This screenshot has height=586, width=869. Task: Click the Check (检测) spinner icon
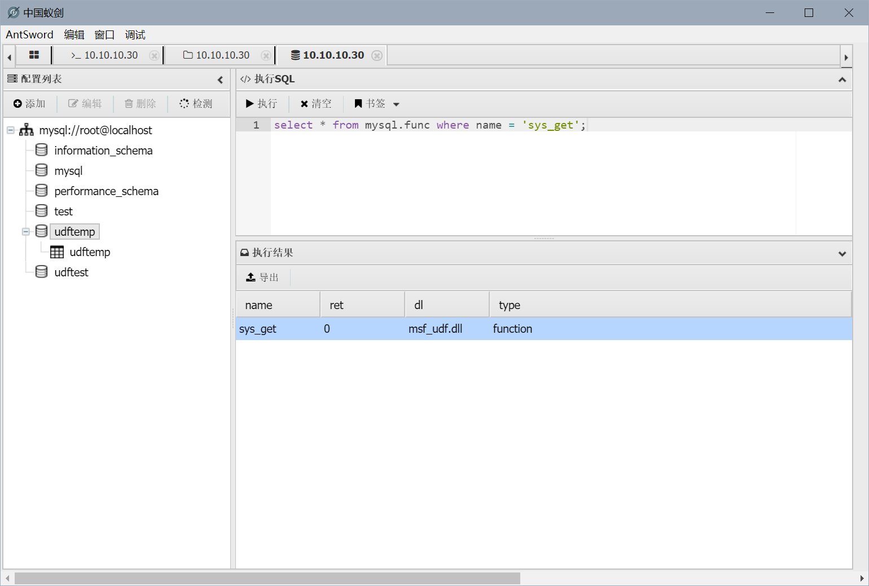coord(184,104)
